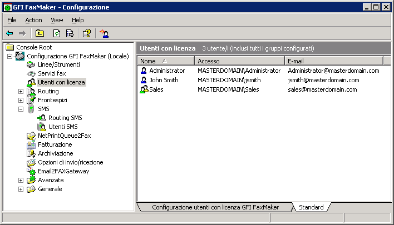
Task: Click the Servizi fax icon
Action: (31, 73)
